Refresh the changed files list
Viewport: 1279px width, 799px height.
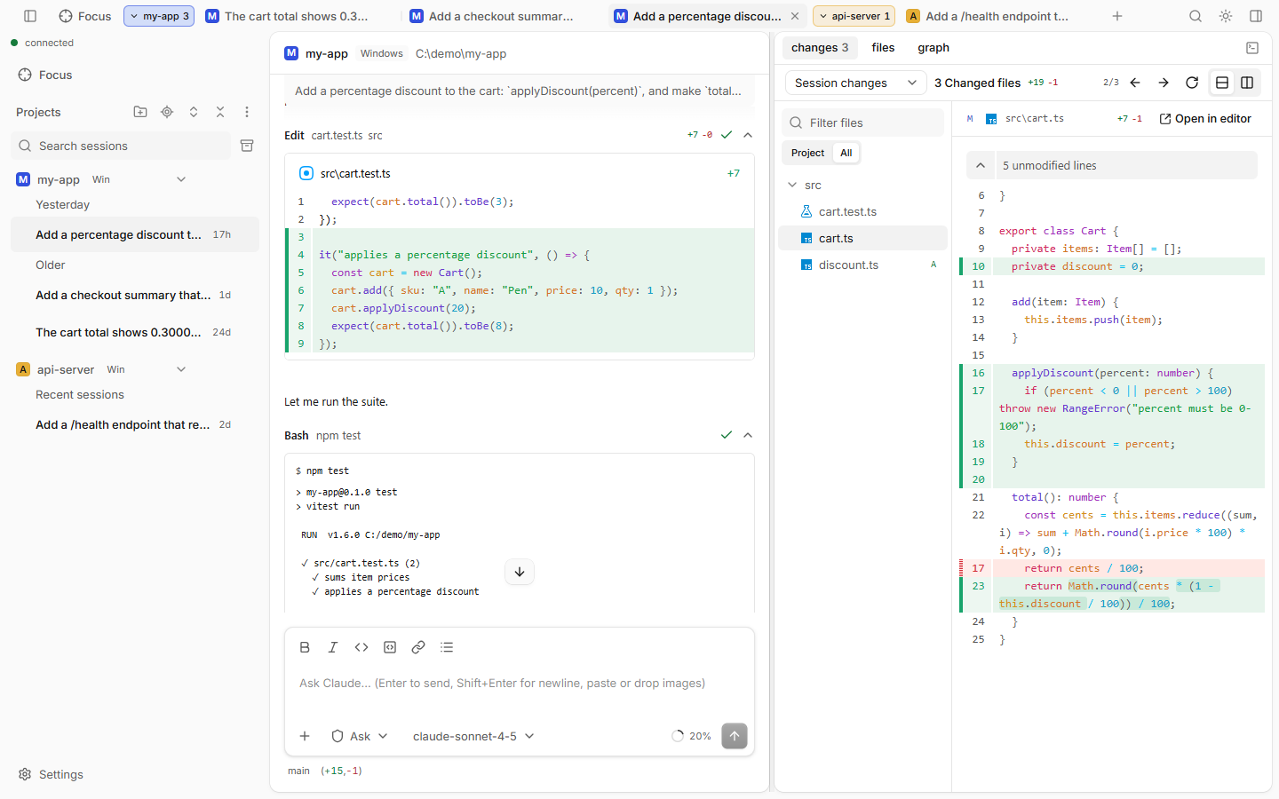tap(1192, 83)
